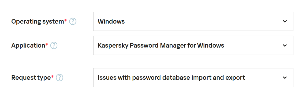Click the "Request type" field label

coord(31,78)
